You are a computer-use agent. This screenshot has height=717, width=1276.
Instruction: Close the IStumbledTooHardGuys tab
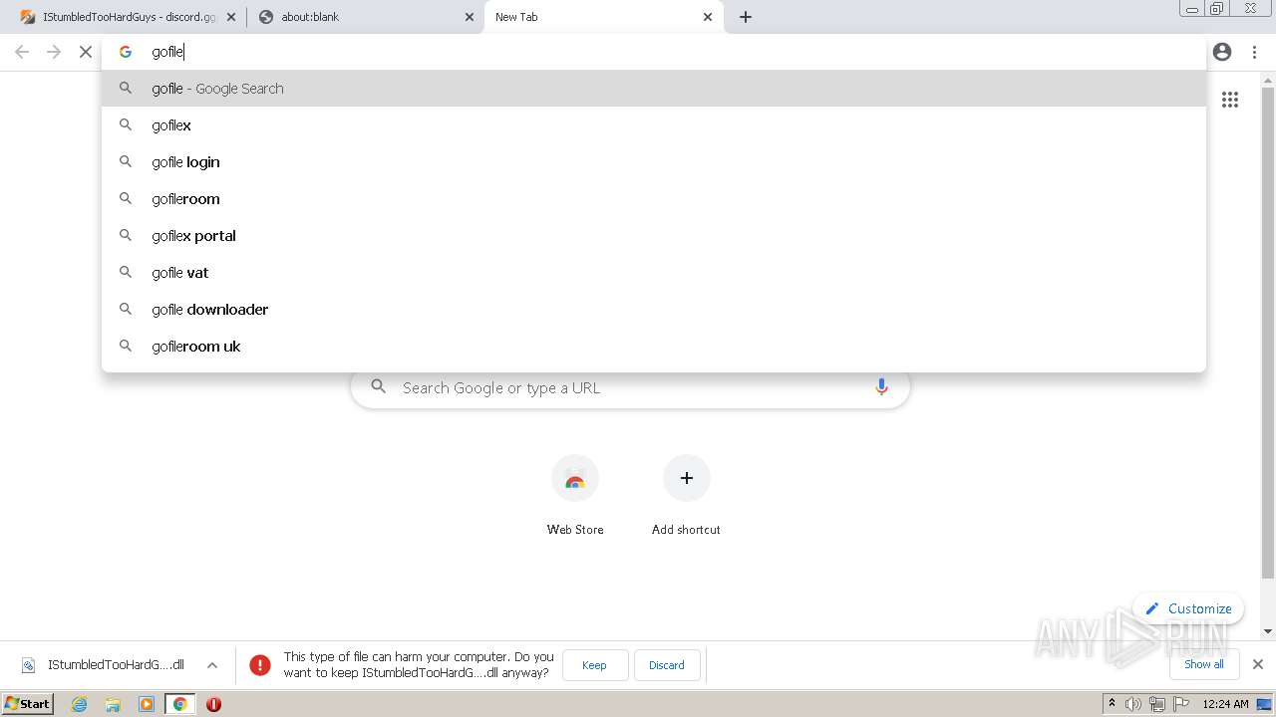[231, 17]
